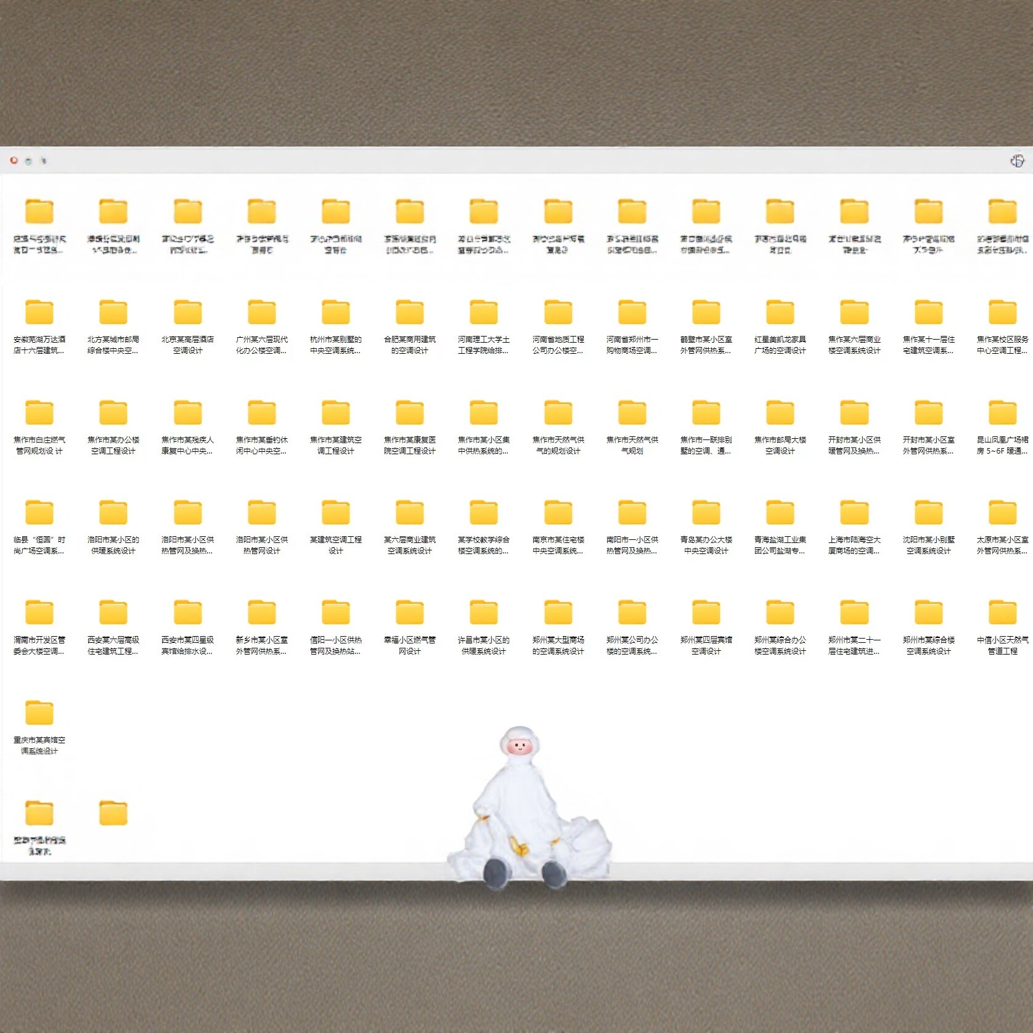Image resolution: width=1033 pixels, height=1033 pixels.
Task: Select folder 北京某高层酒店空调设计
Action: tap(188, 312)
